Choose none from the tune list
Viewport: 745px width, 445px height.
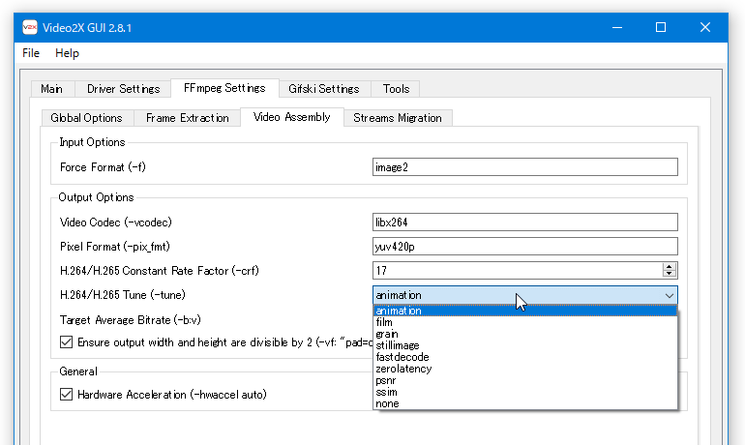pyautogui.click(x=525, y=403)
